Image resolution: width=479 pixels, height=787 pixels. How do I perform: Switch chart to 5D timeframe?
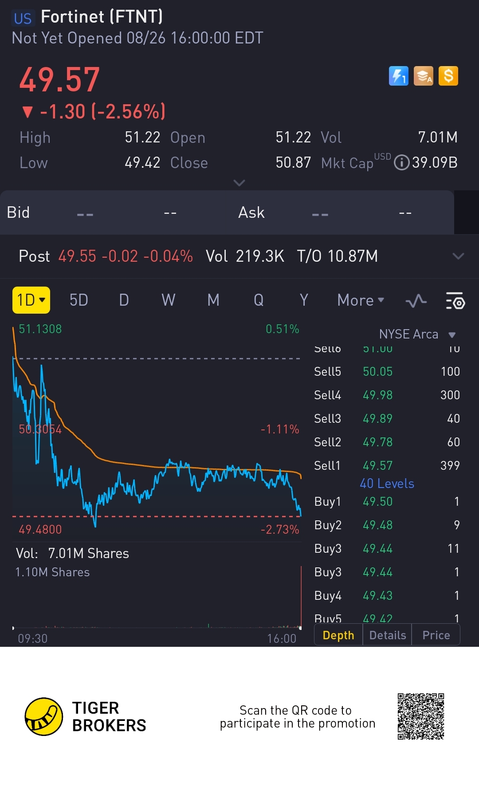[x=79, y=300]
